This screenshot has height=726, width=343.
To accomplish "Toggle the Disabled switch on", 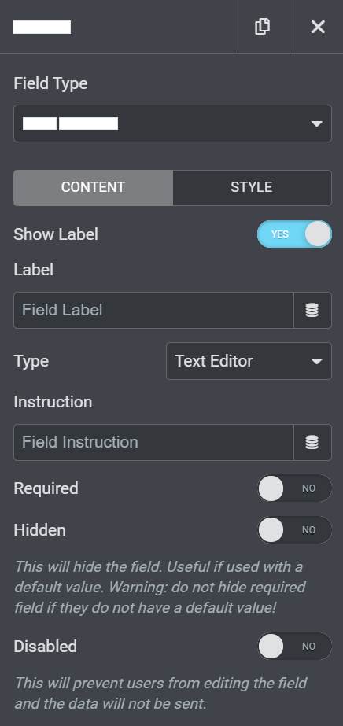I will (x=294, y=647).
